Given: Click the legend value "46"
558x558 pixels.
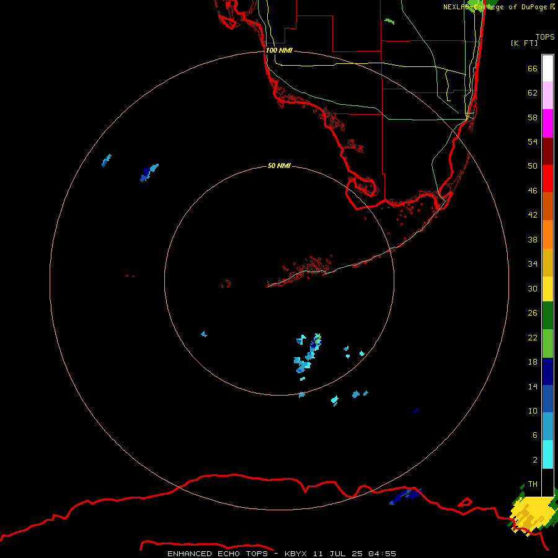Looking at the screenshot, I should coord(533,191).
